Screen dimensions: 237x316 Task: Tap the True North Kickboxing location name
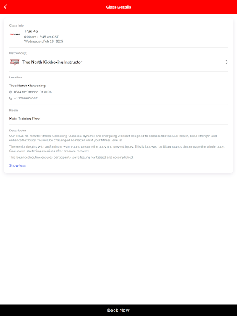[x=27, y=86]
